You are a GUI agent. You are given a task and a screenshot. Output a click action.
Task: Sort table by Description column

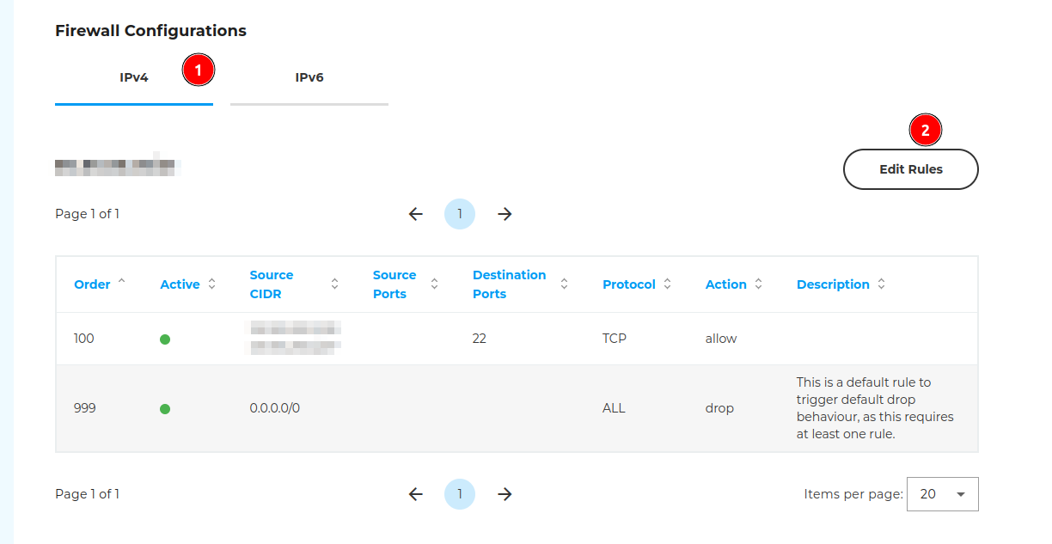pyautogui.click(x=841, y=284)
